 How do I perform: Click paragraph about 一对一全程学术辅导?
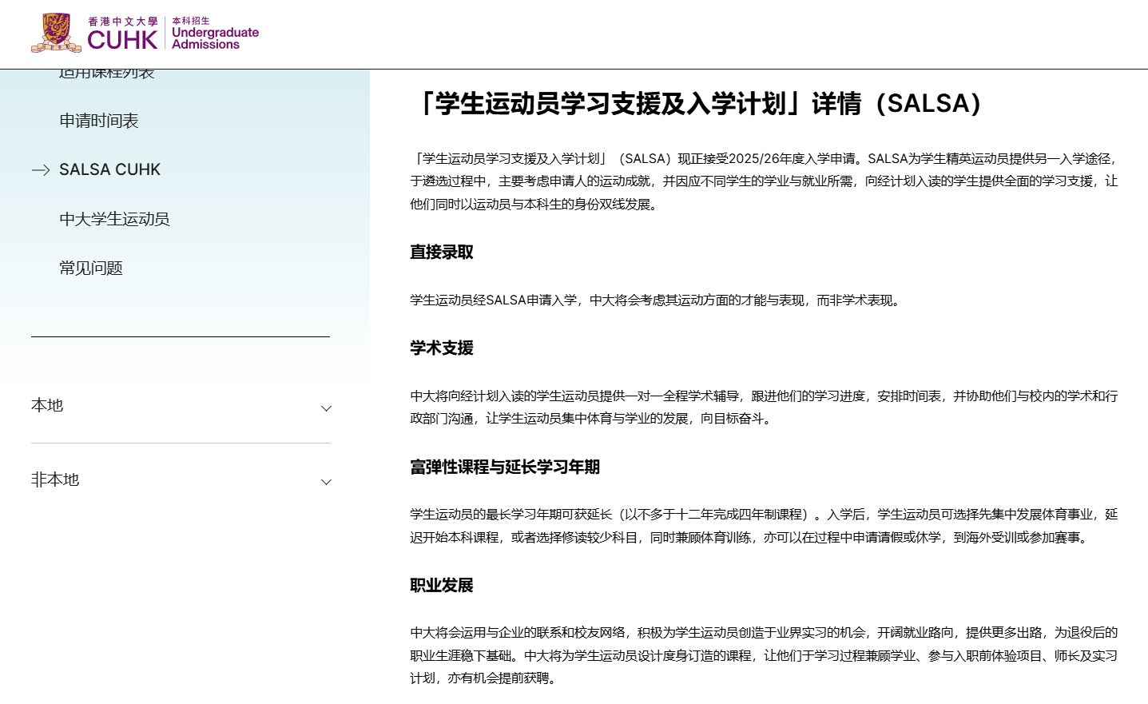click(764, 407)
